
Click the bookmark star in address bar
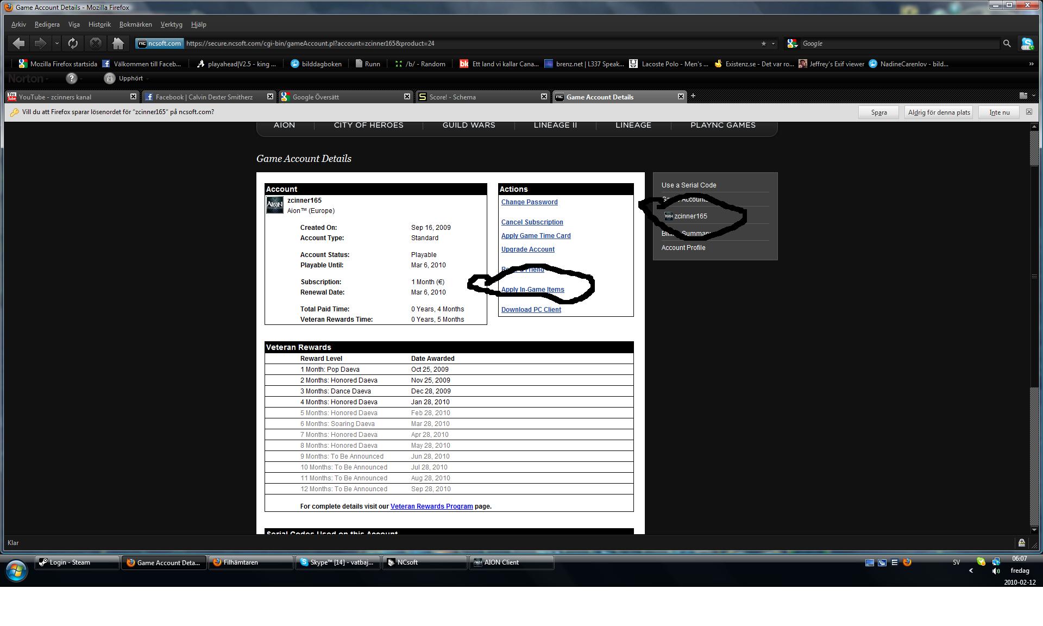(x=763, y=43)
